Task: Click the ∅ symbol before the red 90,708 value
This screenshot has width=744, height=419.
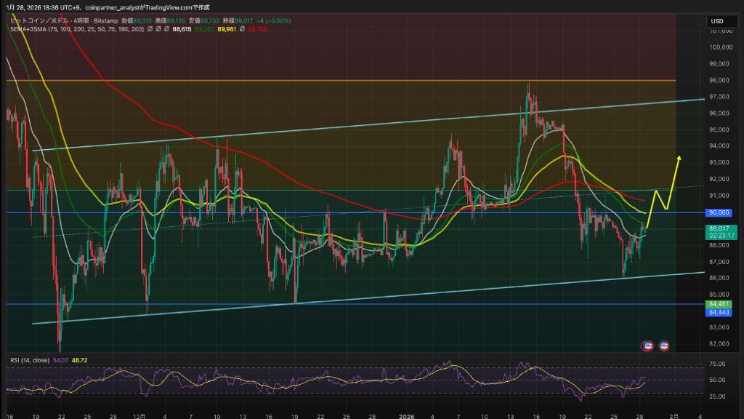Action: click(x=242, y=29)
